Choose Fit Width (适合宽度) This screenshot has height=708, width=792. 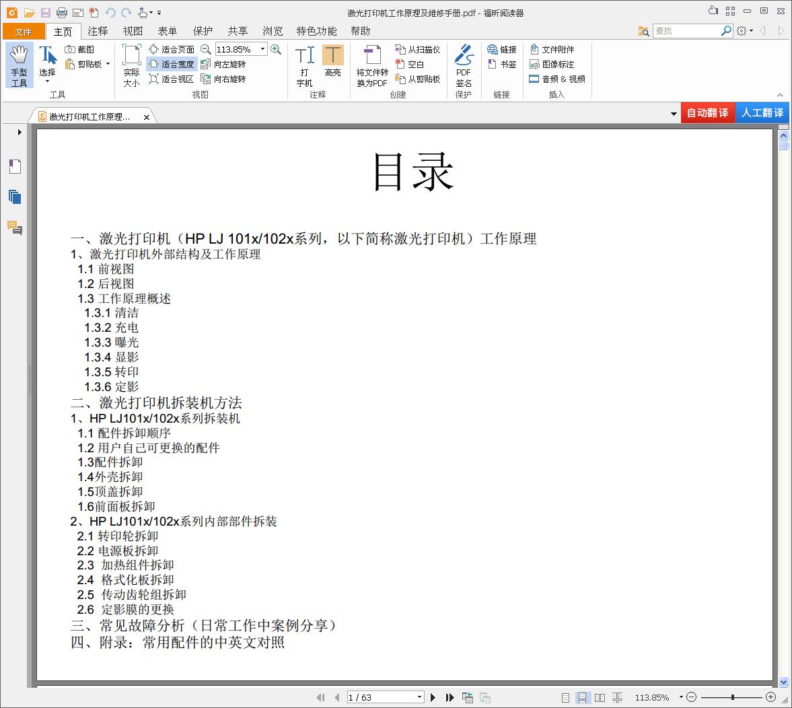(172, 64)
